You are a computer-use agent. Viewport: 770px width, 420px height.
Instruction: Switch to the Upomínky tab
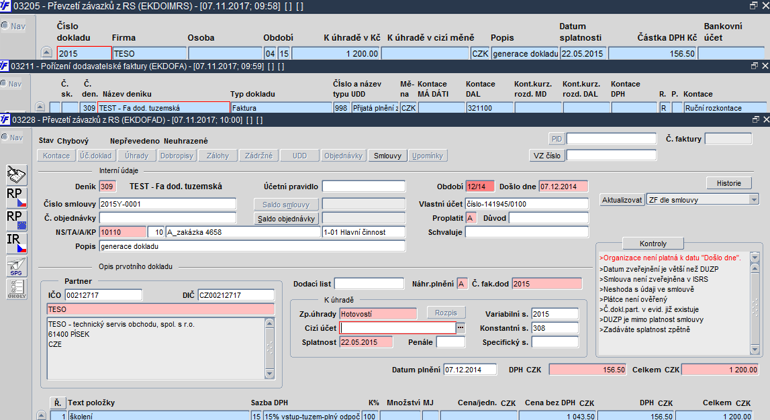point(428,156)
